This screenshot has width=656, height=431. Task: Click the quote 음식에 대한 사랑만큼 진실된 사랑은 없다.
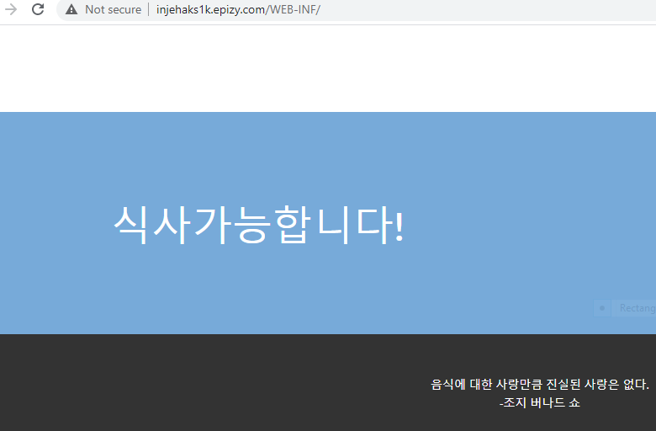(539, 385)
